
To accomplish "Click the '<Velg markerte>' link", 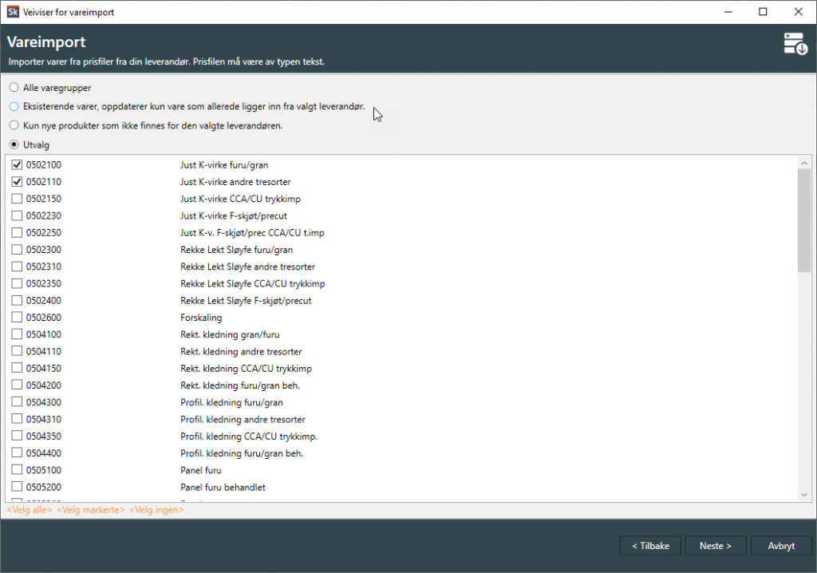I will 91,509.
